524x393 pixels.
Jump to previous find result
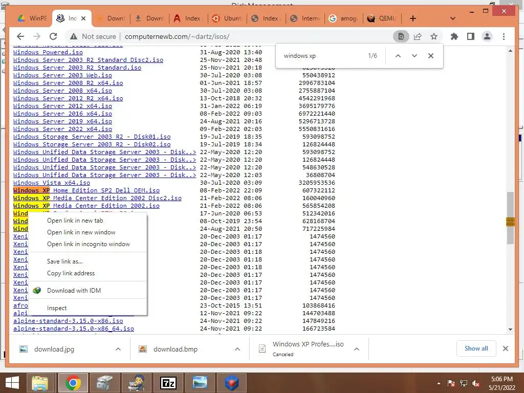pos(398,56)
